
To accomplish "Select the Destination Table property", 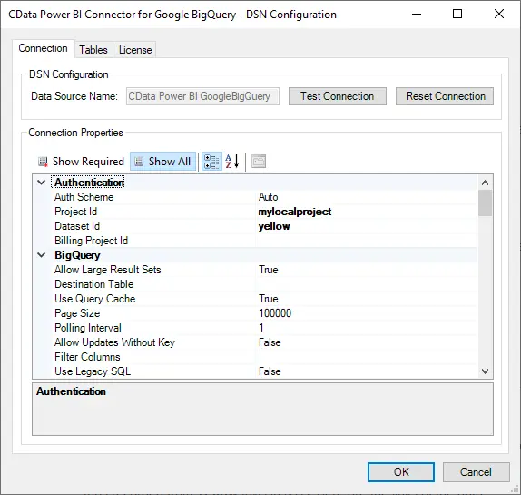I will pos(94,284).
